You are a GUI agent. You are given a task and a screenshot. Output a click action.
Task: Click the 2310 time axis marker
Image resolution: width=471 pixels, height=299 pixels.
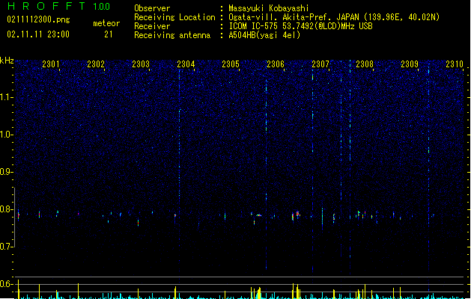tap(455, 64)
